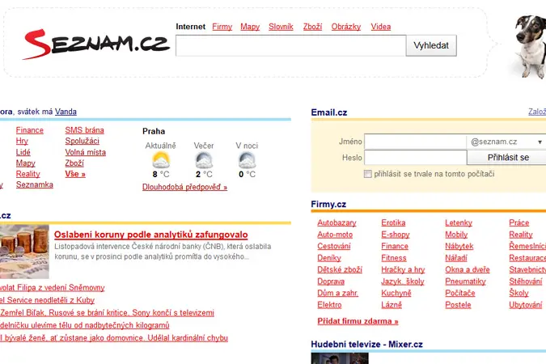Open the E-shopy category link
This screenshot has height=364, width=546.
click(396, 235)
